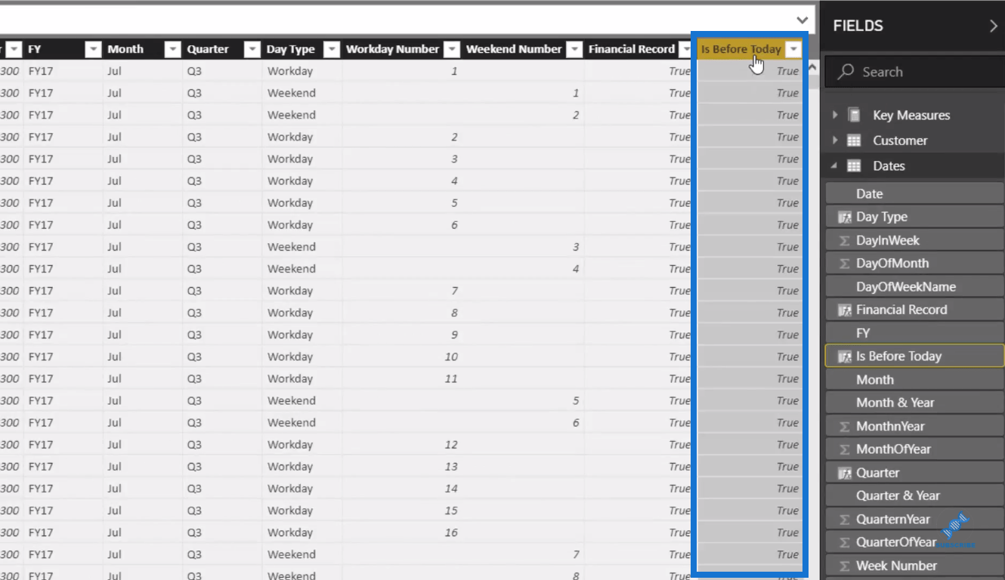Image resolution: width=1005 pixels, height=580 pixels.
Task: Open the Month column filter dropdown
Action: pos(173,49)
